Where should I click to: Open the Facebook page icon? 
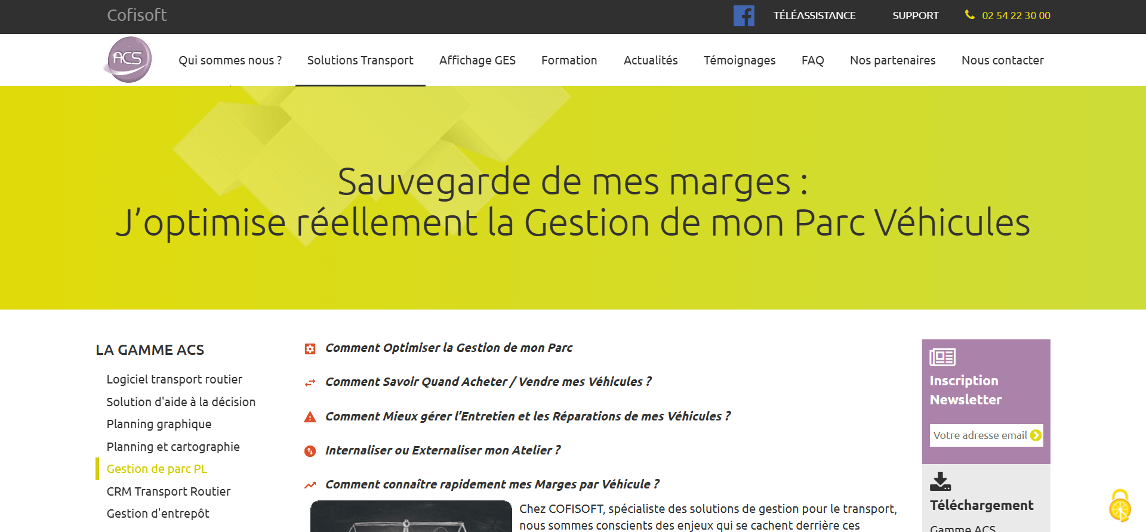[744, 16]
